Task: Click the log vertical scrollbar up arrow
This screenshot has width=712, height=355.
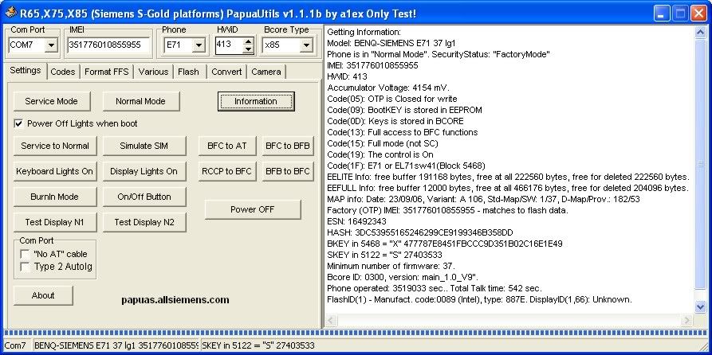Action: 701,33
